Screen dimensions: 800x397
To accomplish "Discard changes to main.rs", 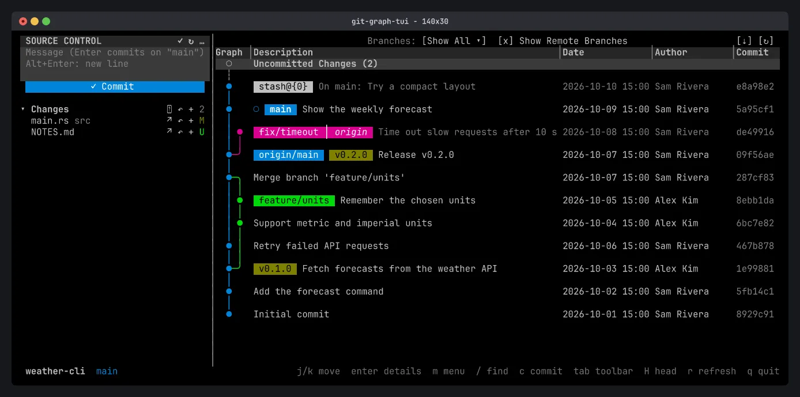I will (x=180, y=120).
